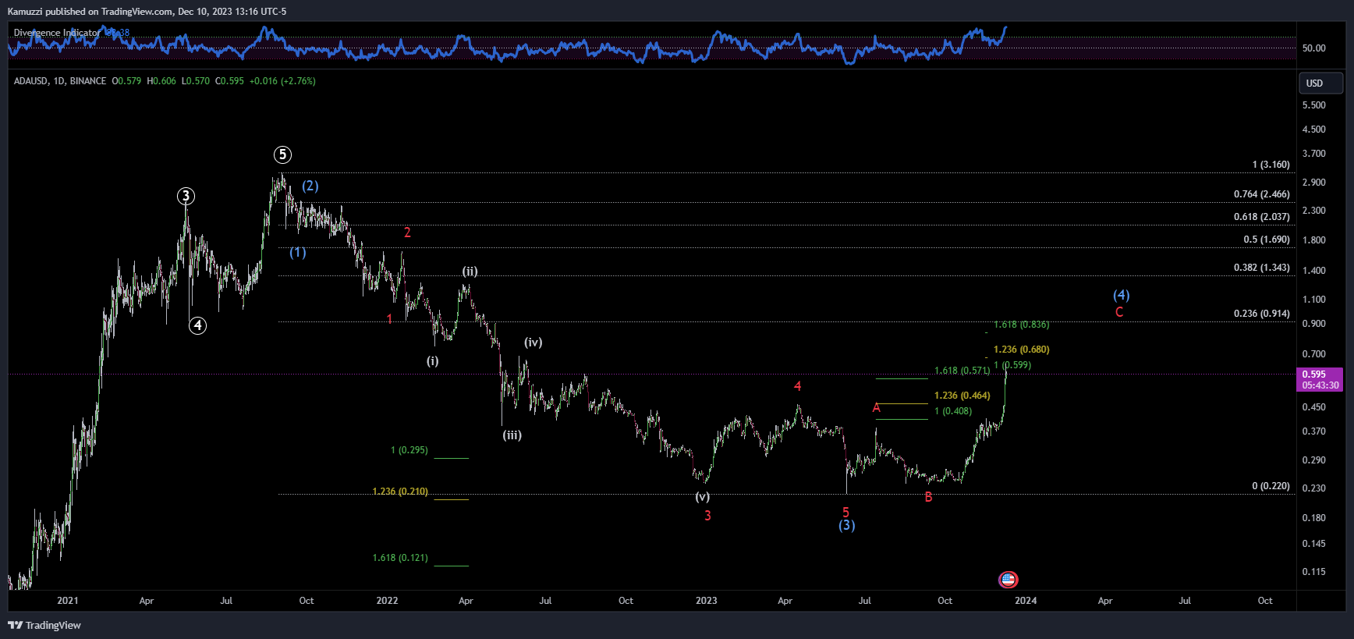
Task: Select extension label 1.618 (0.836)
Action: pos(1021,325)
